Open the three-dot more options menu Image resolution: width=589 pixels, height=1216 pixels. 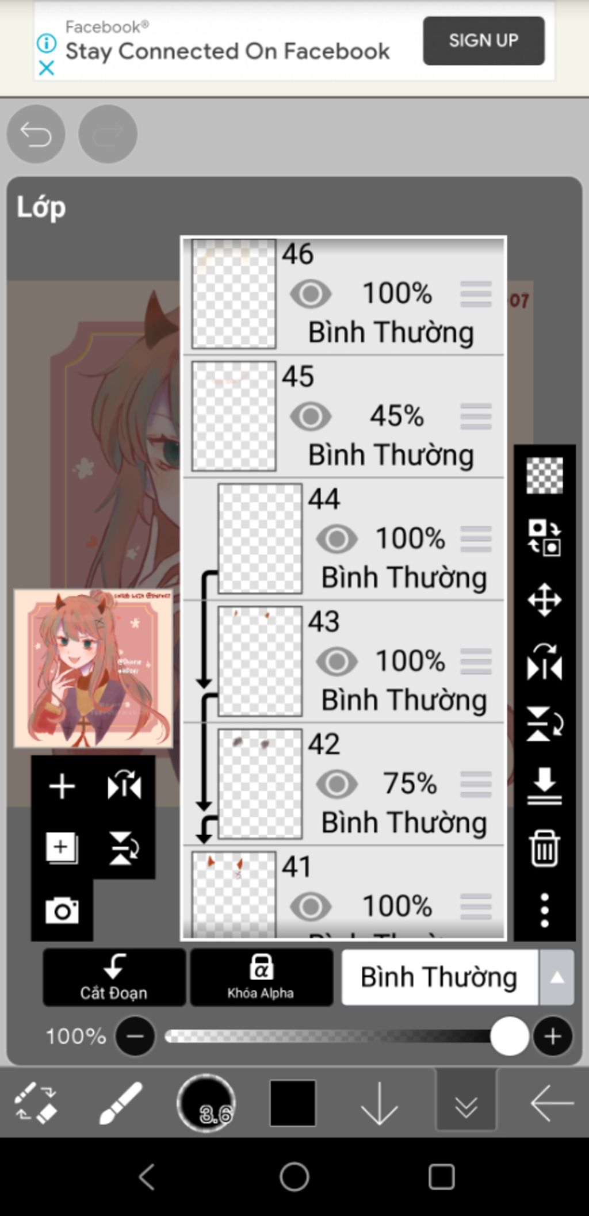(544, 910)
